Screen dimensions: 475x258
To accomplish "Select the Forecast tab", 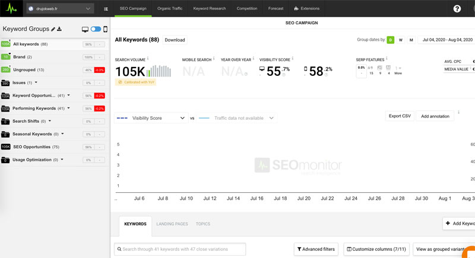I will (275, 8).
